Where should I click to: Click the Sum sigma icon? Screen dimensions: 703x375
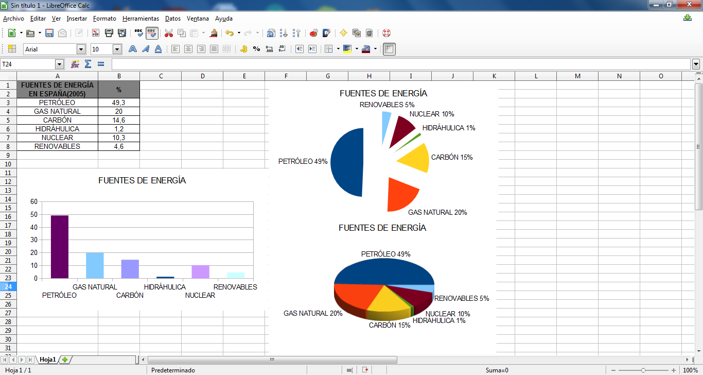click(x=88, y=64)
